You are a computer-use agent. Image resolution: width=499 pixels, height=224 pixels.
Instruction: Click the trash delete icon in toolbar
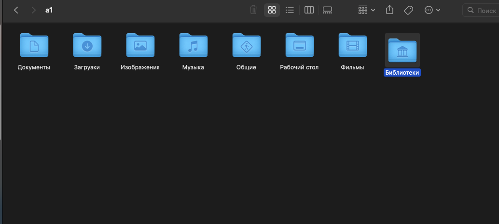point(253,10)
